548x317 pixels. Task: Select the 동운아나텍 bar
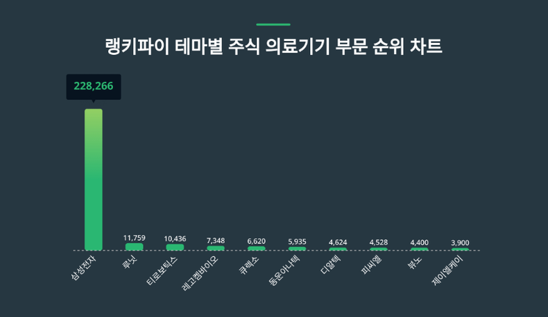click(x=297, y=249)
